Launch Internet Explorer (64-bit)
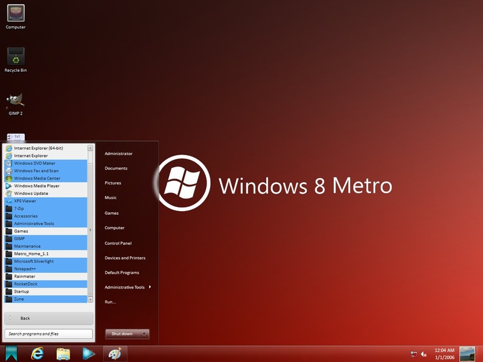 pyautogui.click(x=37, y=147)
